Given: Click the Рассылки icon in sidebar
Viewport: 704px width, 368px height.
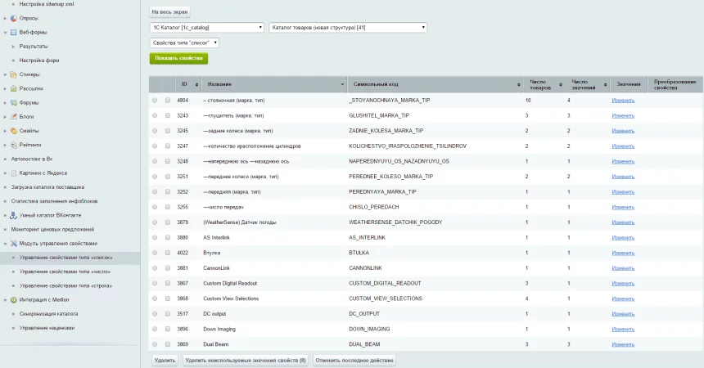Looking at the screenshot, I should pyautogui.click(x=13, y=88).
